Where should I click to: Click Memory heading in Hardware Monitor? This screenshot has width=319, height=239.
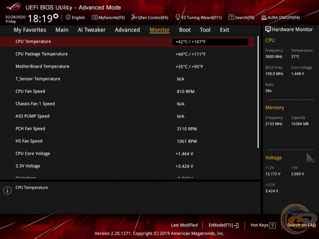[x=275, y=108]
